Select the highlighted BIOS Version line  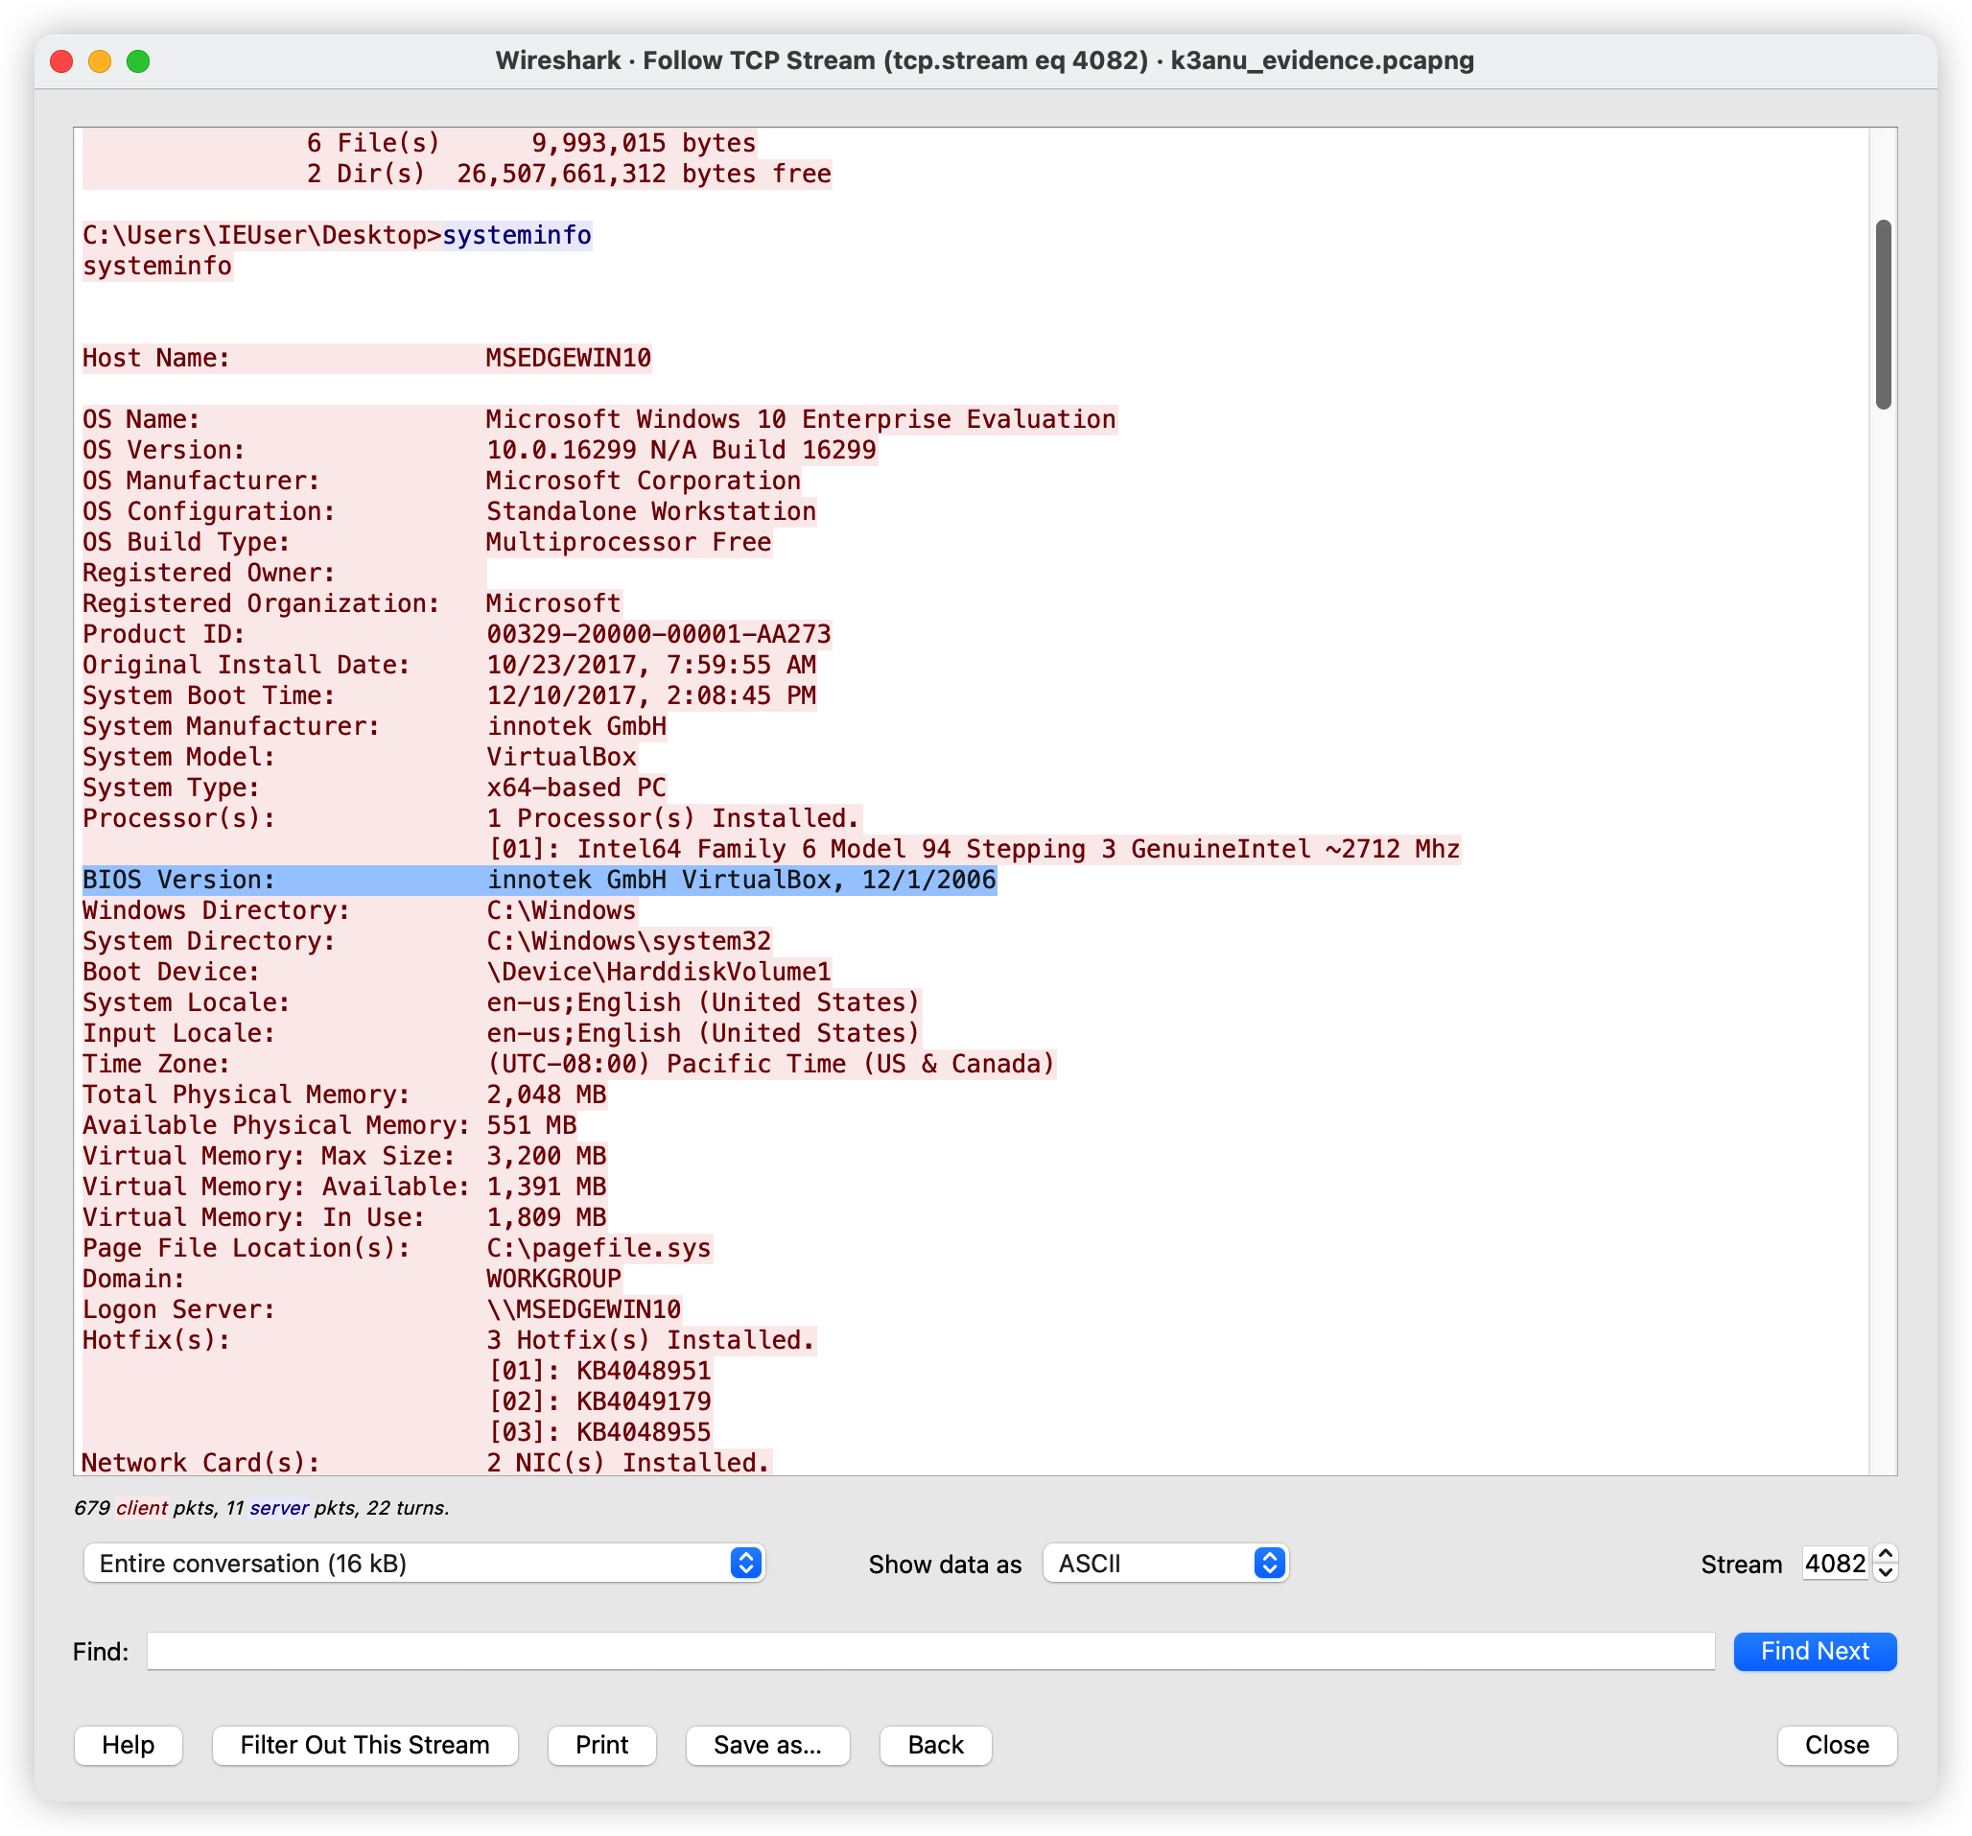(x=540, y=880)
